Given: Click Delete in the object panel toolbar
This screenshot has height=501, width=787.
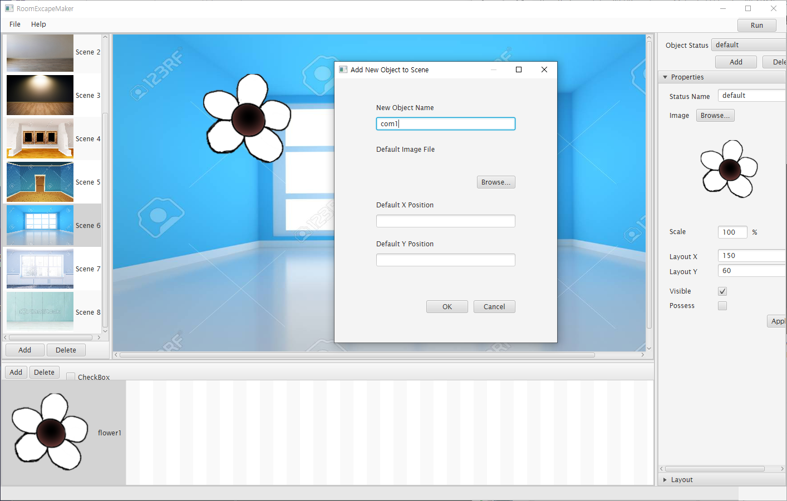Looking at the screenshot, I should (45, 373).
